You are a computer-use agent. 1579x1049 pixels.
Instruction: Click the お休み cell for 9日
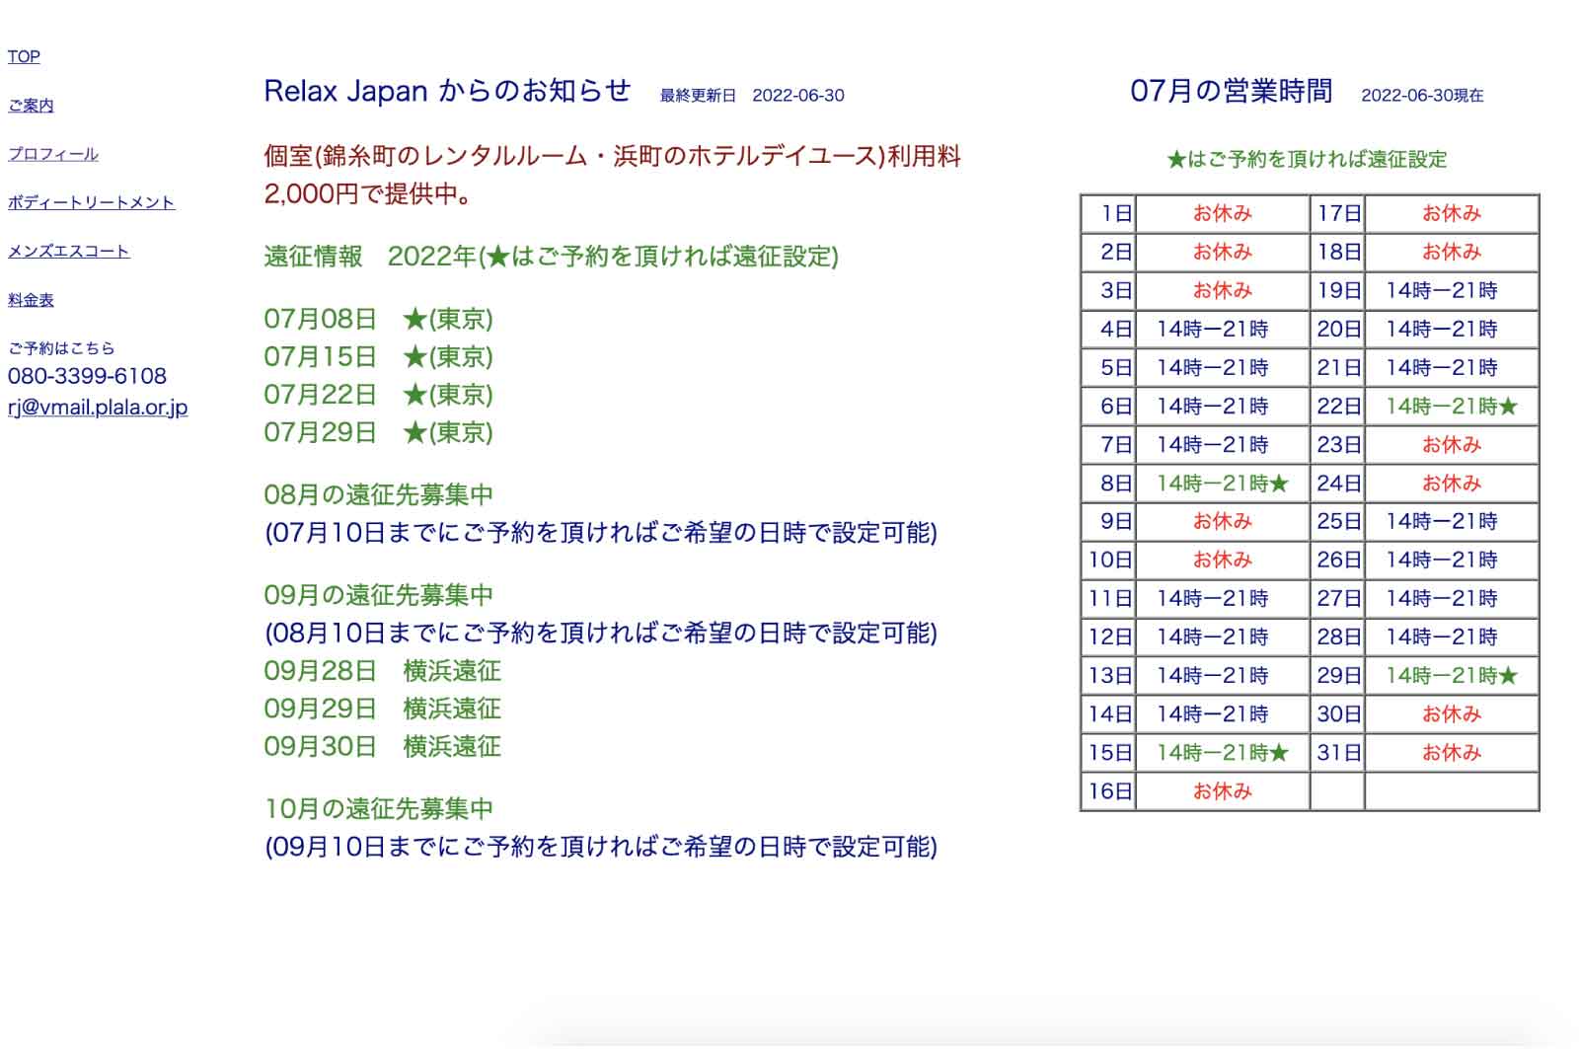[x=1223, y=521]
